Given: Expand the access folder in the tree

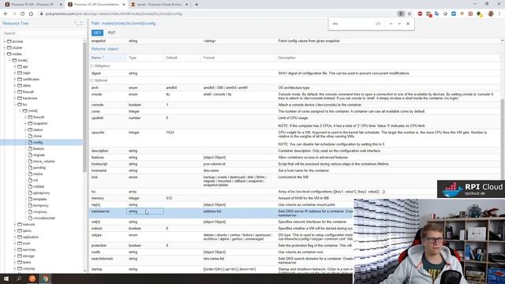Looking at the screenshot, I should click(x=5, y=41).
